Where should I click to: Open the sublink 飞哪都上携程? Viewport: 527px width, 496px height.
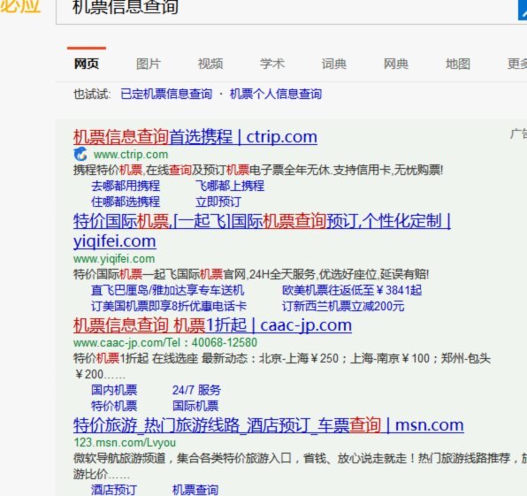(x=230, y=186)
